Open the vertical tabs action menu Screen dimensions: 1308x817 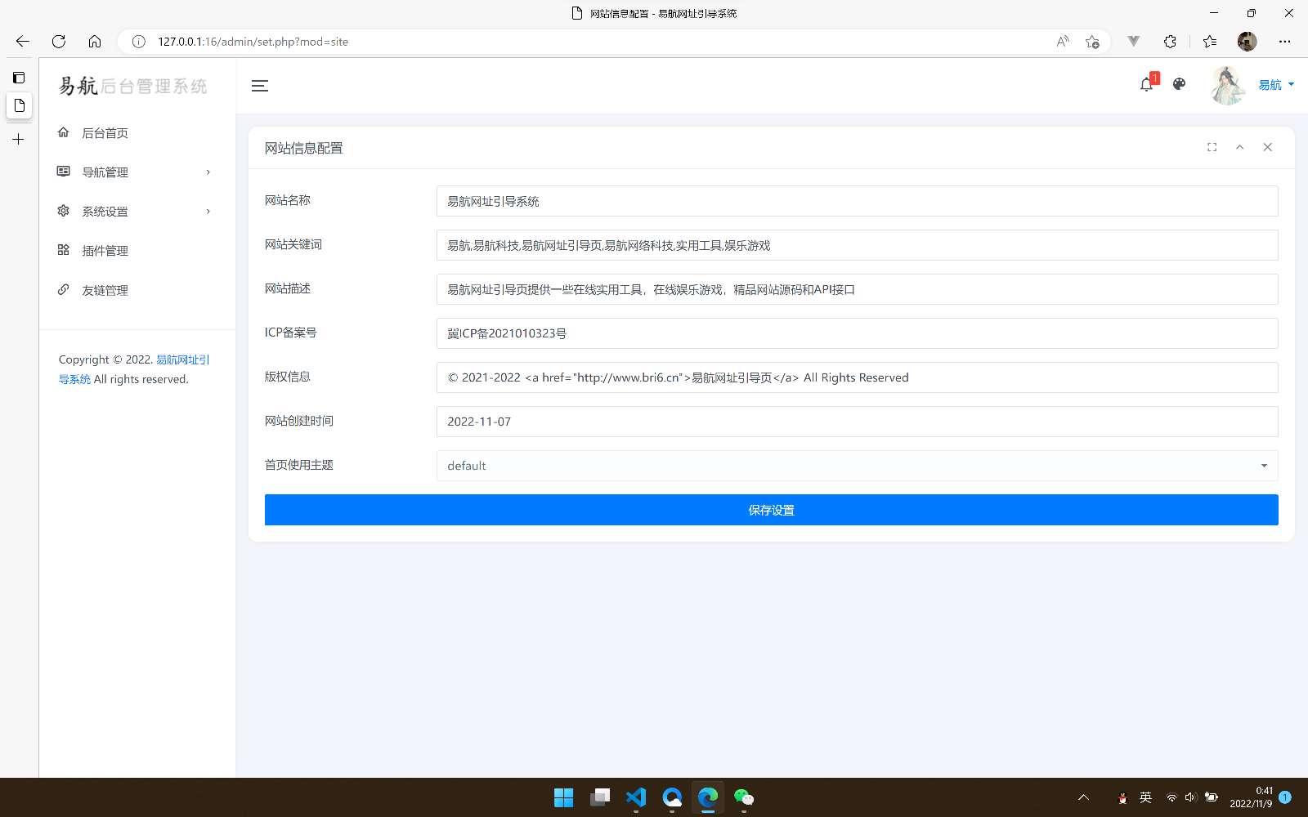point(19,78)
